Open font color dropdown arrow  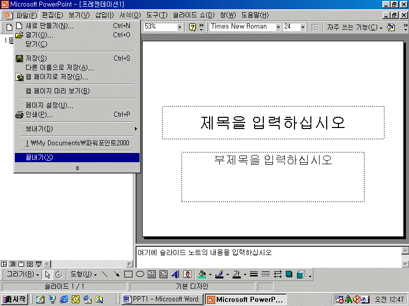[x=245, y=274]
